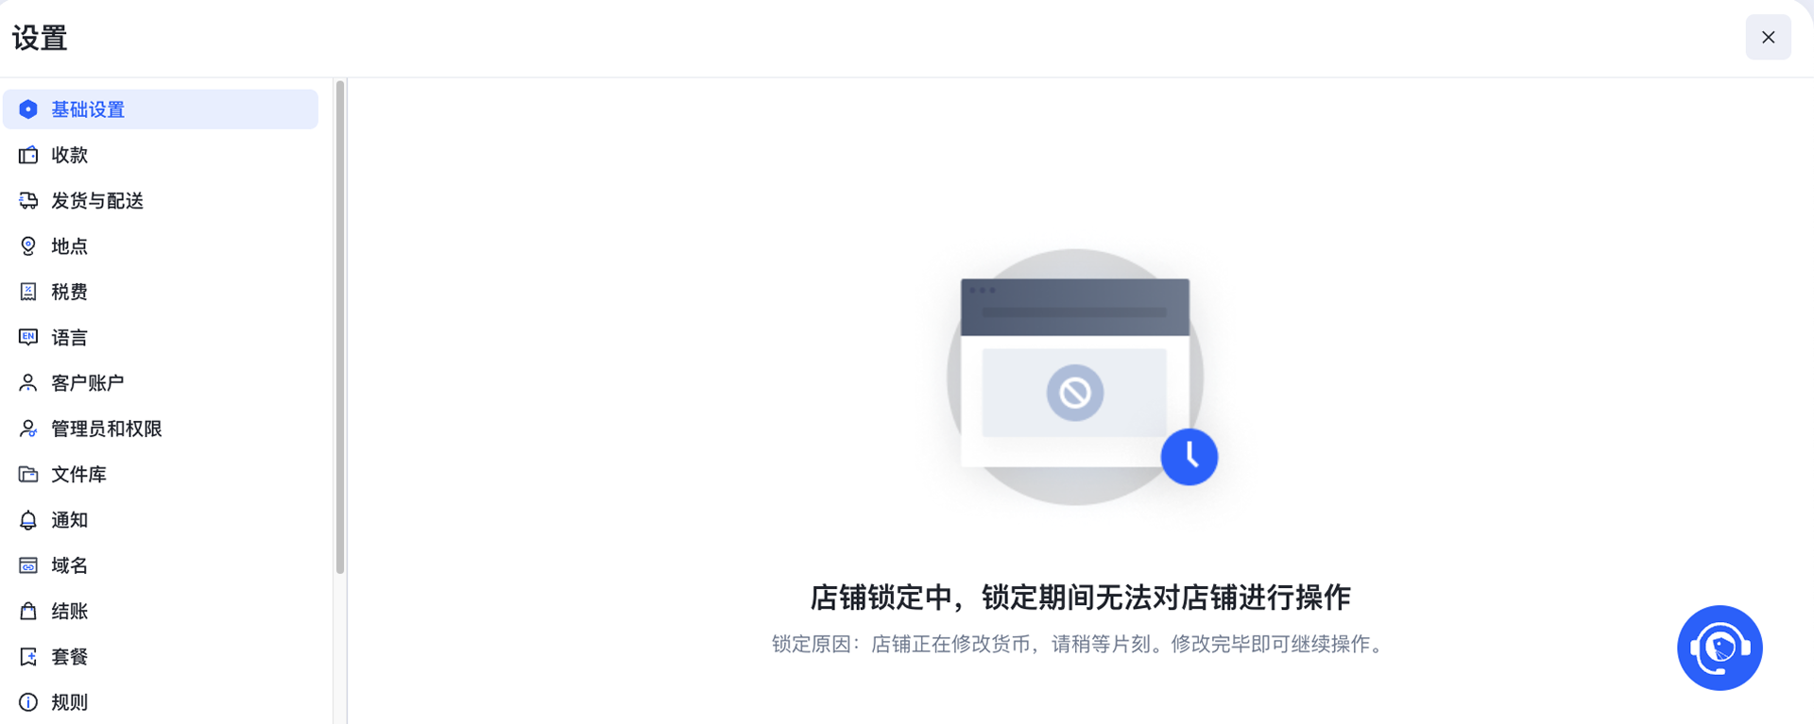The height and width of the screenshot is (724, 1814).
Task: Open 客户账户 settings
Action: pos(161,383)
